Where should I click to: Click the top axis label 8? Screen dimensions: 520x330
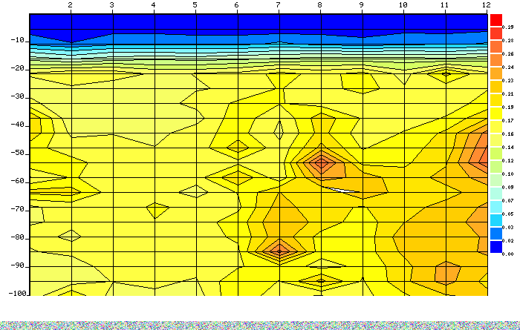click(319, 5)
